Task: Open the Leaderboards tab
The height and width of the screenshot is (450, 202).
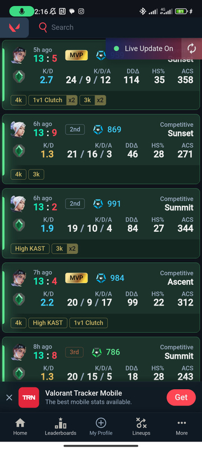Action: [61, 426]
